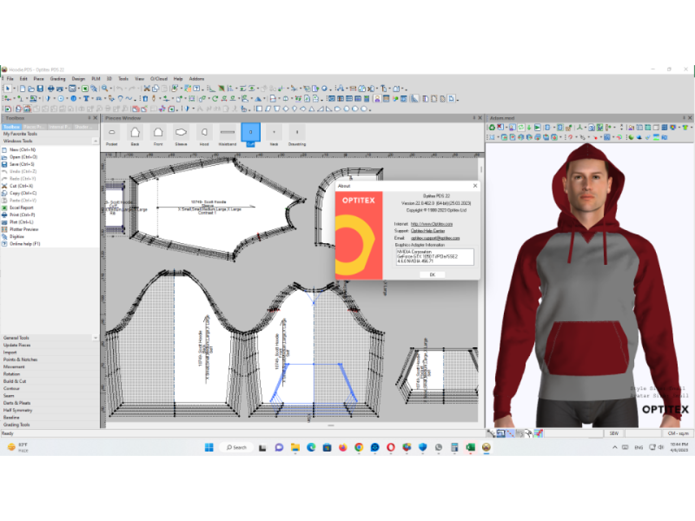Toggle the pin on the 3D model panel
This screenshot has height=521, width=695.
684,118
